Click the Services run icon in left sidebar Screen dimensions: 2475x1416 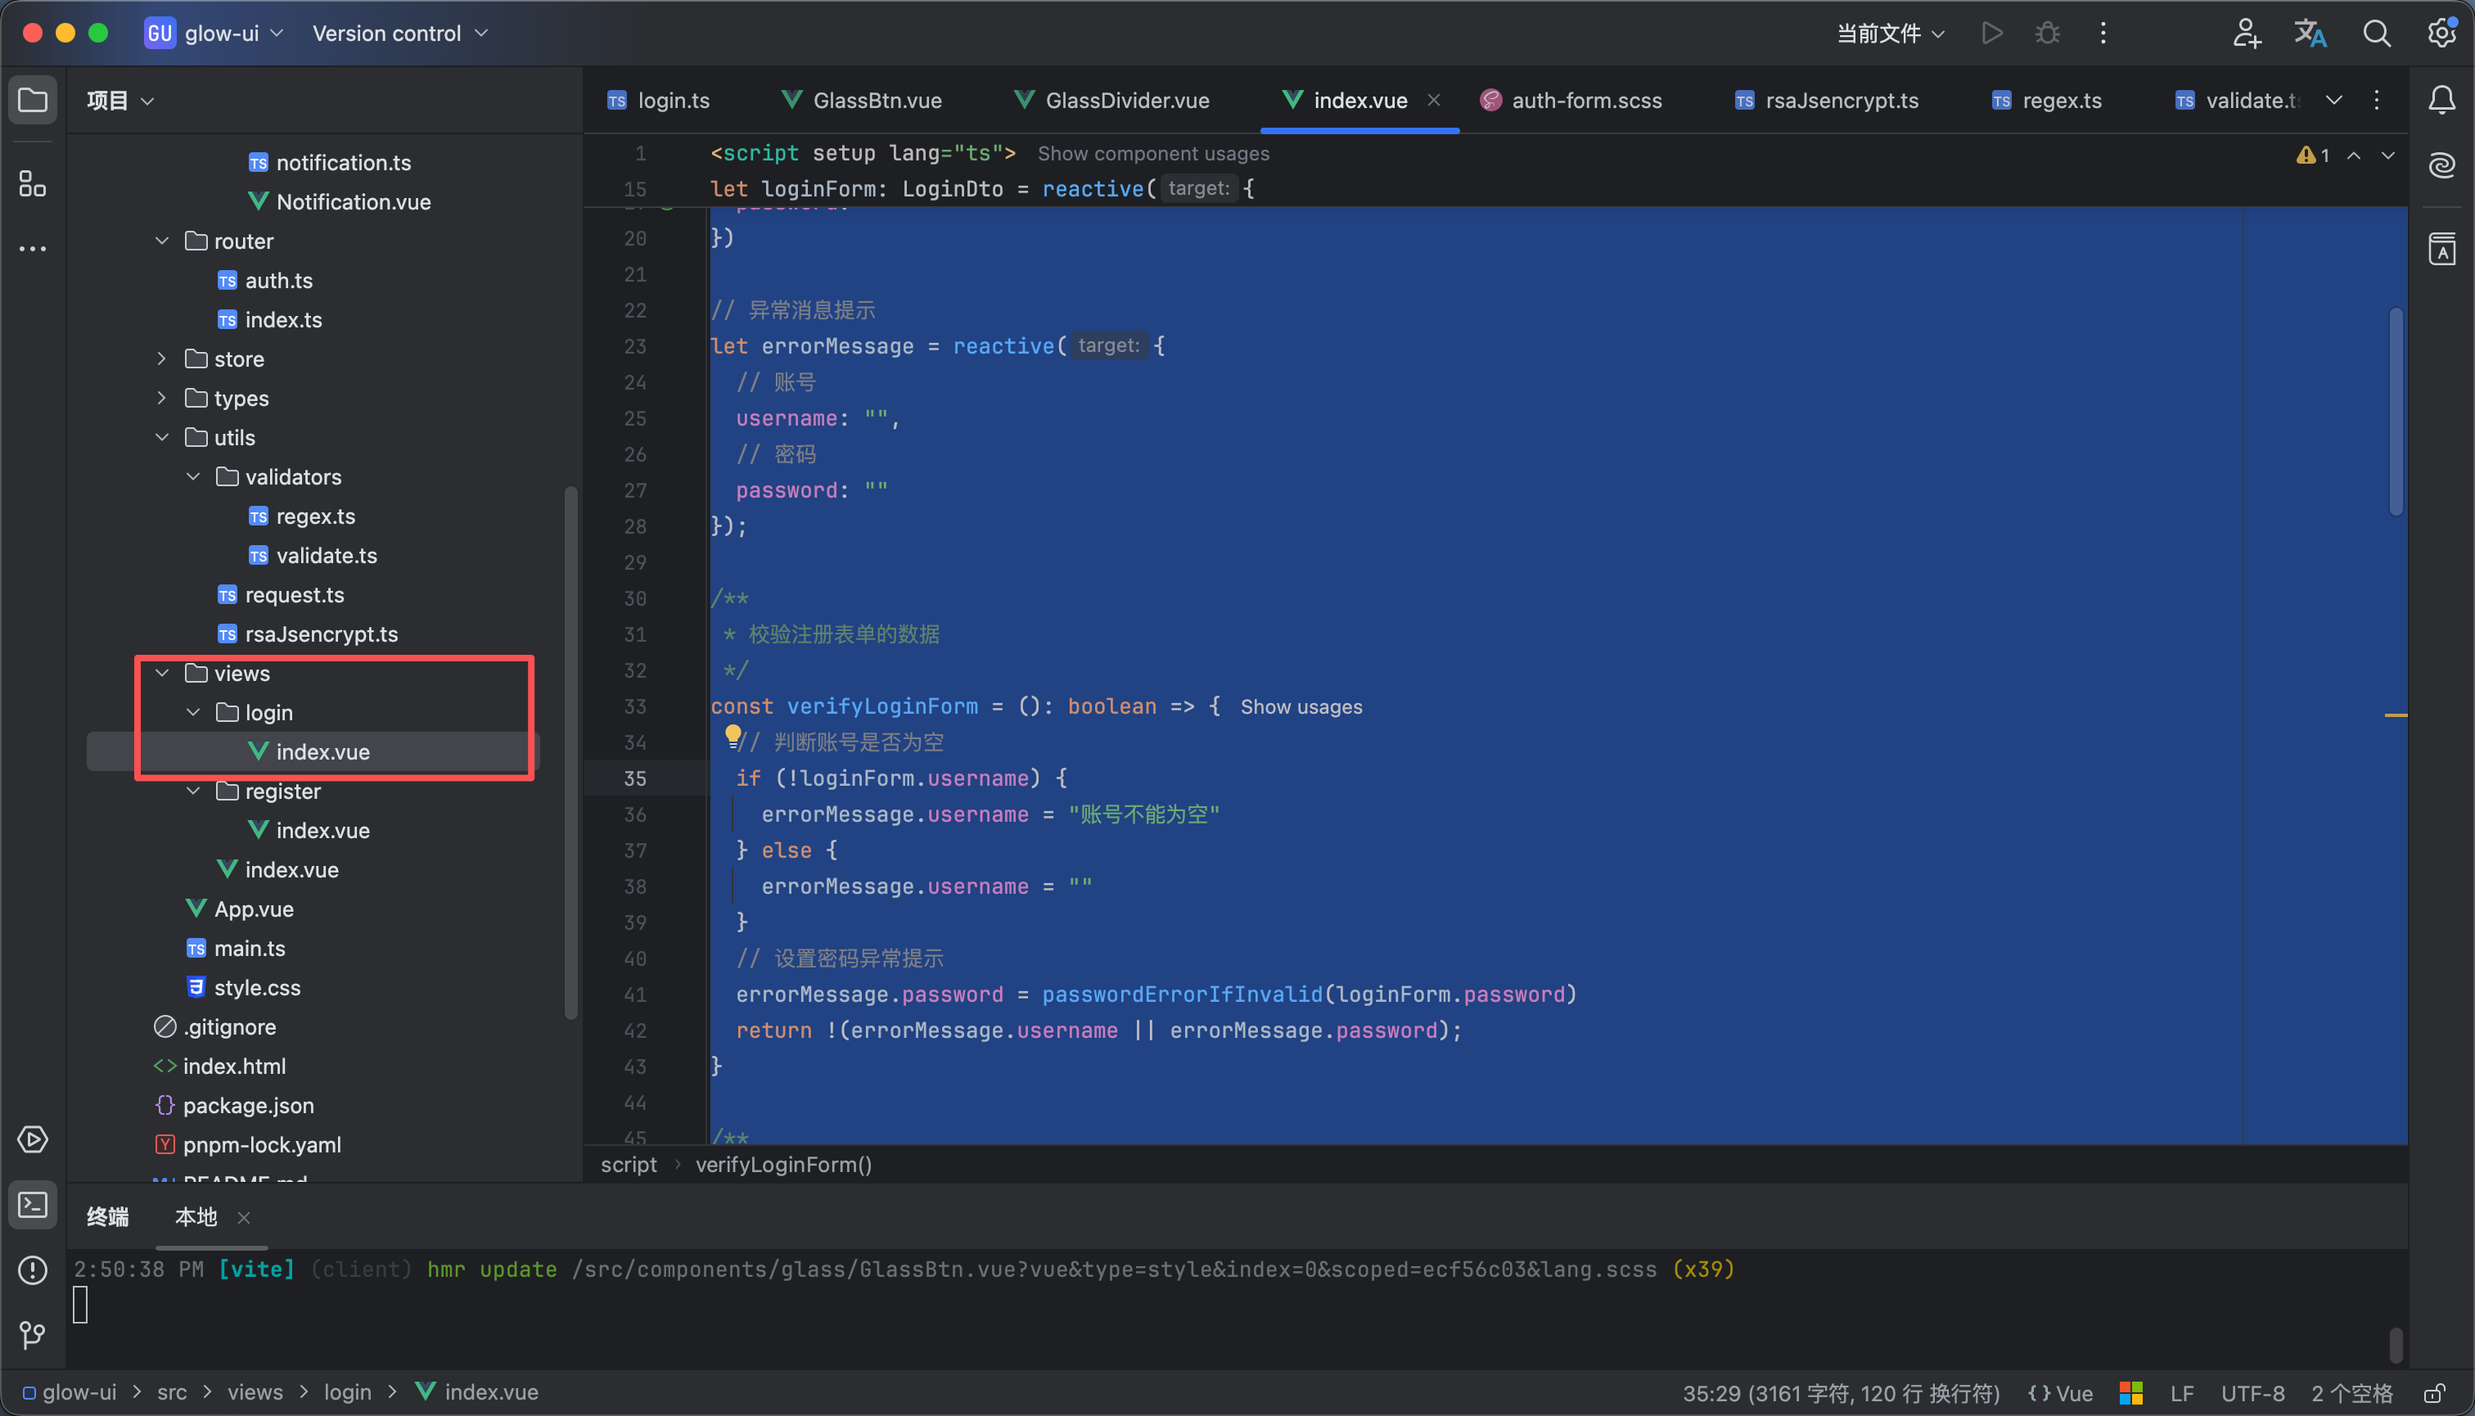click(x=32, y=1140)
